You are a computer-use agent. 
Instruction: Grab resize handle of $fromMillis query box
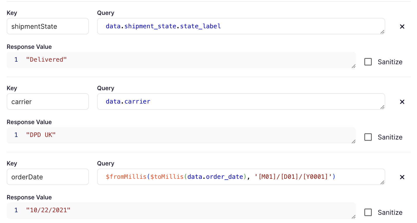[382, 182]
